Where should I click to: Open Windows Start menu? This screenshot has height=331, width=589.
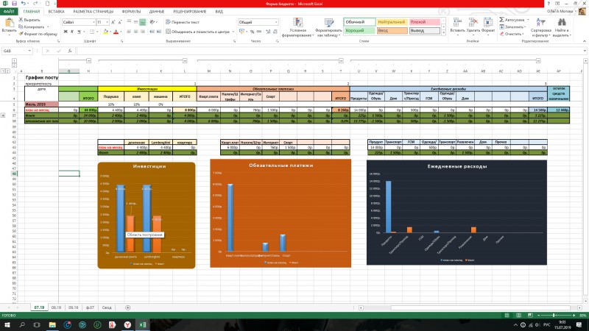click(x=7, y=325)
